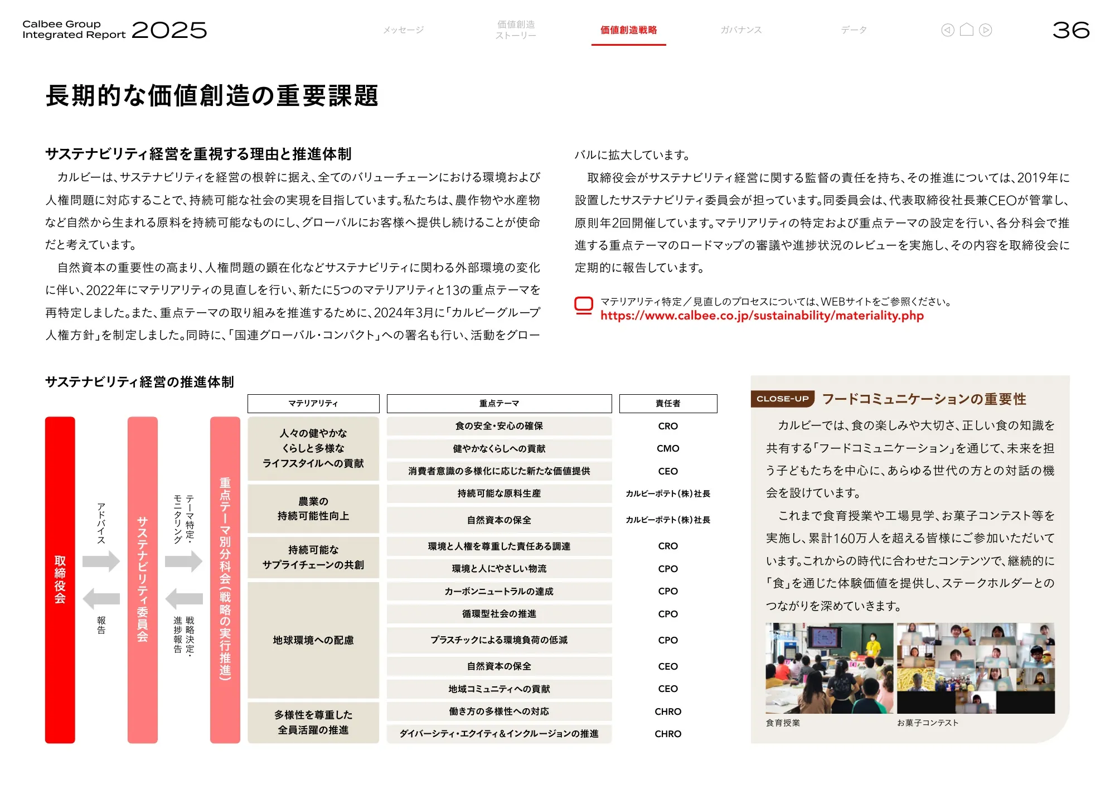Click the カーボンニュートラルの達成 row
Screen dimensions: 1115x789
tap(499, 591)
